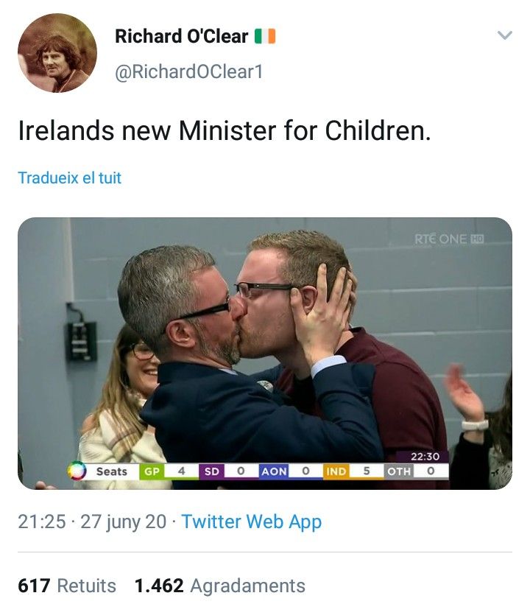The width and height of the screenshot is (530, 604).
Task: Click the colorful circle logo beside Seats
Action: [76, 471]
